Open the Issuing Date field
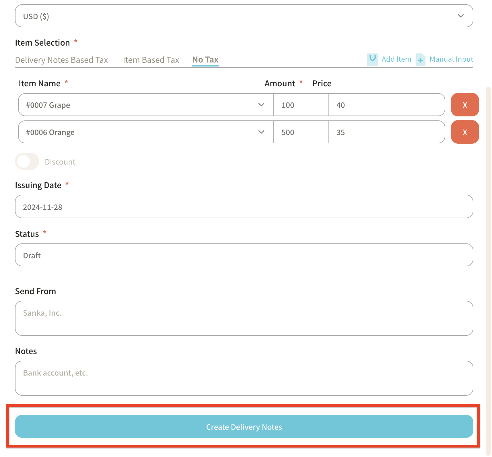492x457 pixels. tap(244, 207)
